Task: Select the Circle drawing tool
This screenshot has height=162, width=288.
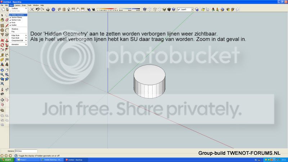Action: (x=2, y=30)
